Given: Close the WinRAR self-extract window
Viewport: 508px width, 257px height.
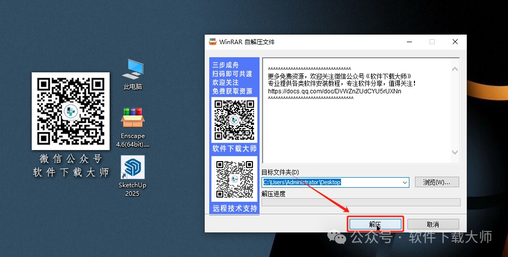Looking at the screenshot, I should pyautogui.click(x=455, y=42).
